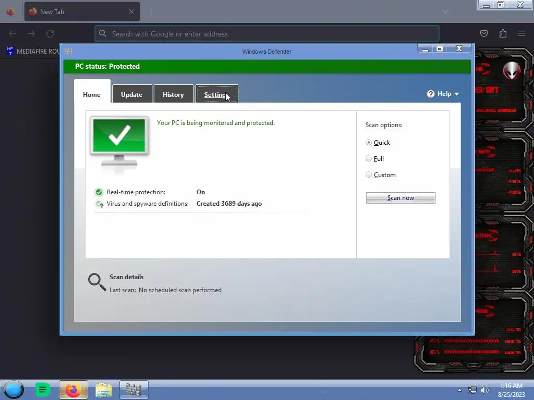Click the search magnifier in Firefox address bar
The width and height of the screenshot is (534, 400).
[103, 33]
